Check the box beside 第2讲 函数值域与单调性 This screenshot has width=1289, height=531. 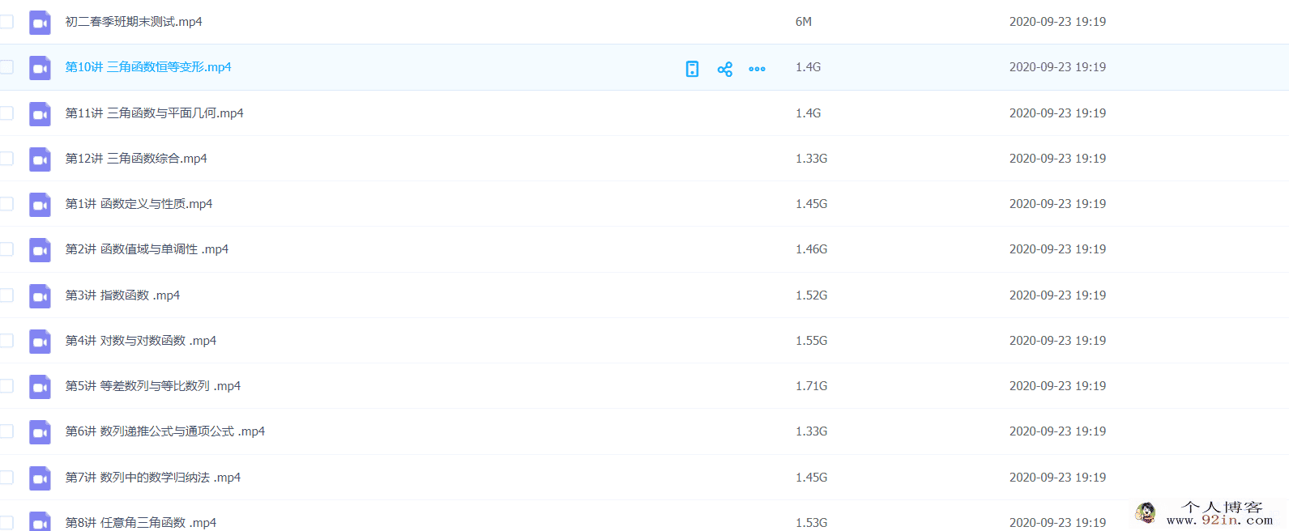(x=6, y=249)
